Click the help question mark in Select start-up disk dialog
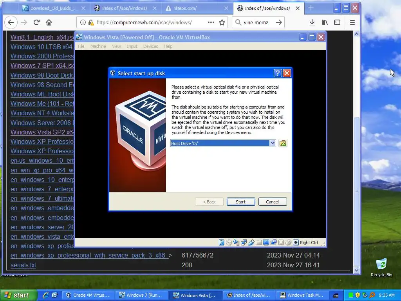The image size is (401, 301). click(x=278, y=73)
